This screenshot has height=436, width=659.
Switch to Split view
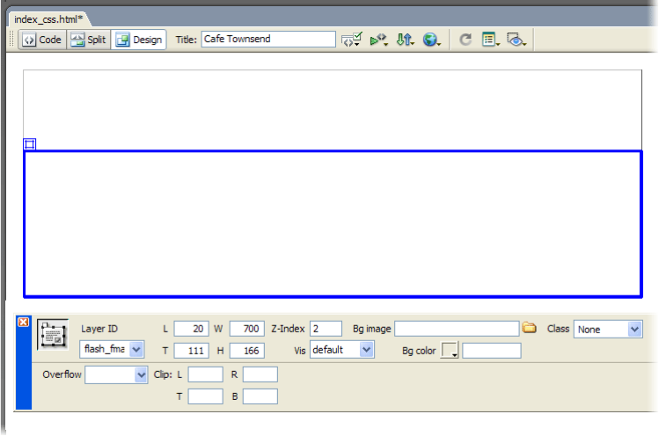tap(88, 40)
